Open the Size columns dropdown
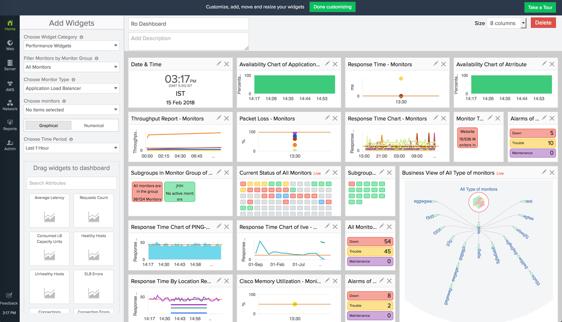The width and height of the screenshot is (562, 322). point(506,23)
